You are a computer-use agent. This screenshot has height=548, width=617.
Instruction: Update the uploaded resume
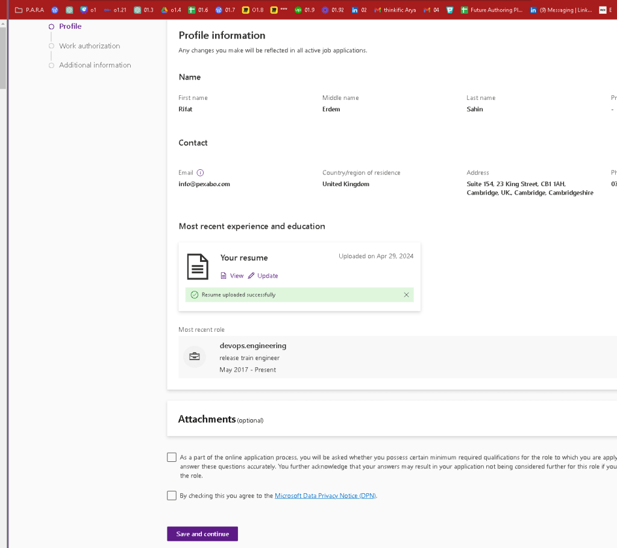point(263,276)
